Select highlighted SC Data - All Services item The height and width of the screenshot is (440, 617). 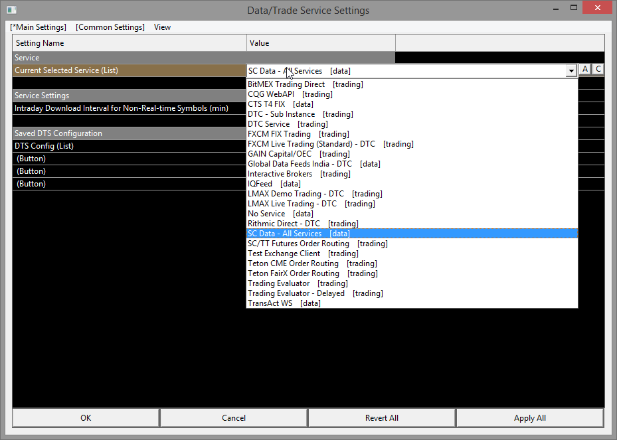(412, 234)
